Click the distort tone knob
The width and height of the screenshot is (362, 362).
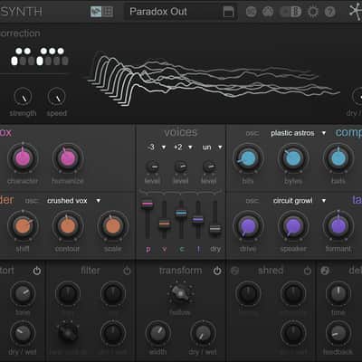pos(23,294)
